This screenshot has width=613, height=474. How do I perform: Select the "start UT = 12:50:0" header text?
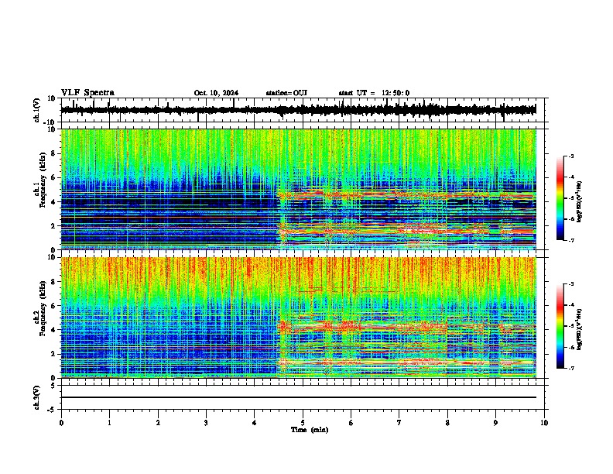point(374,93)
